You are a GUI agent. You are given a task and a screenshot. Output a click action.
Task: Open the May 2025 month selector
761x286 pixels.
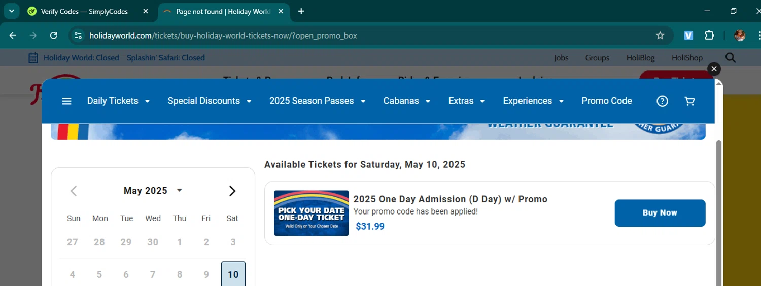153,191
